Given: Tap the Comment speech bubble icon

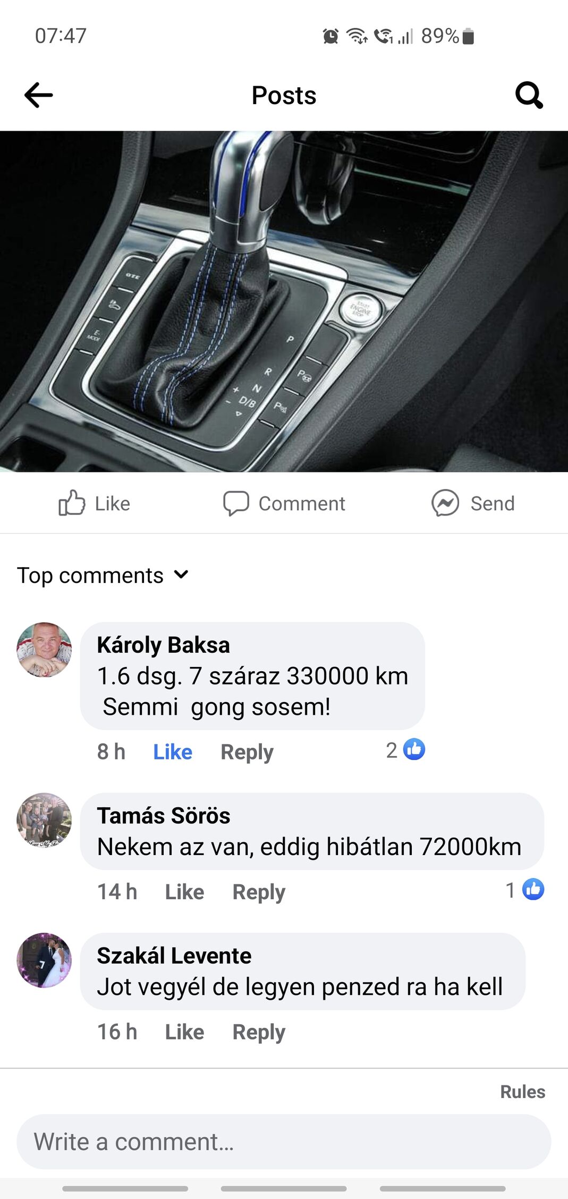Looking at the screenshot, I should (x=236, y=503).
